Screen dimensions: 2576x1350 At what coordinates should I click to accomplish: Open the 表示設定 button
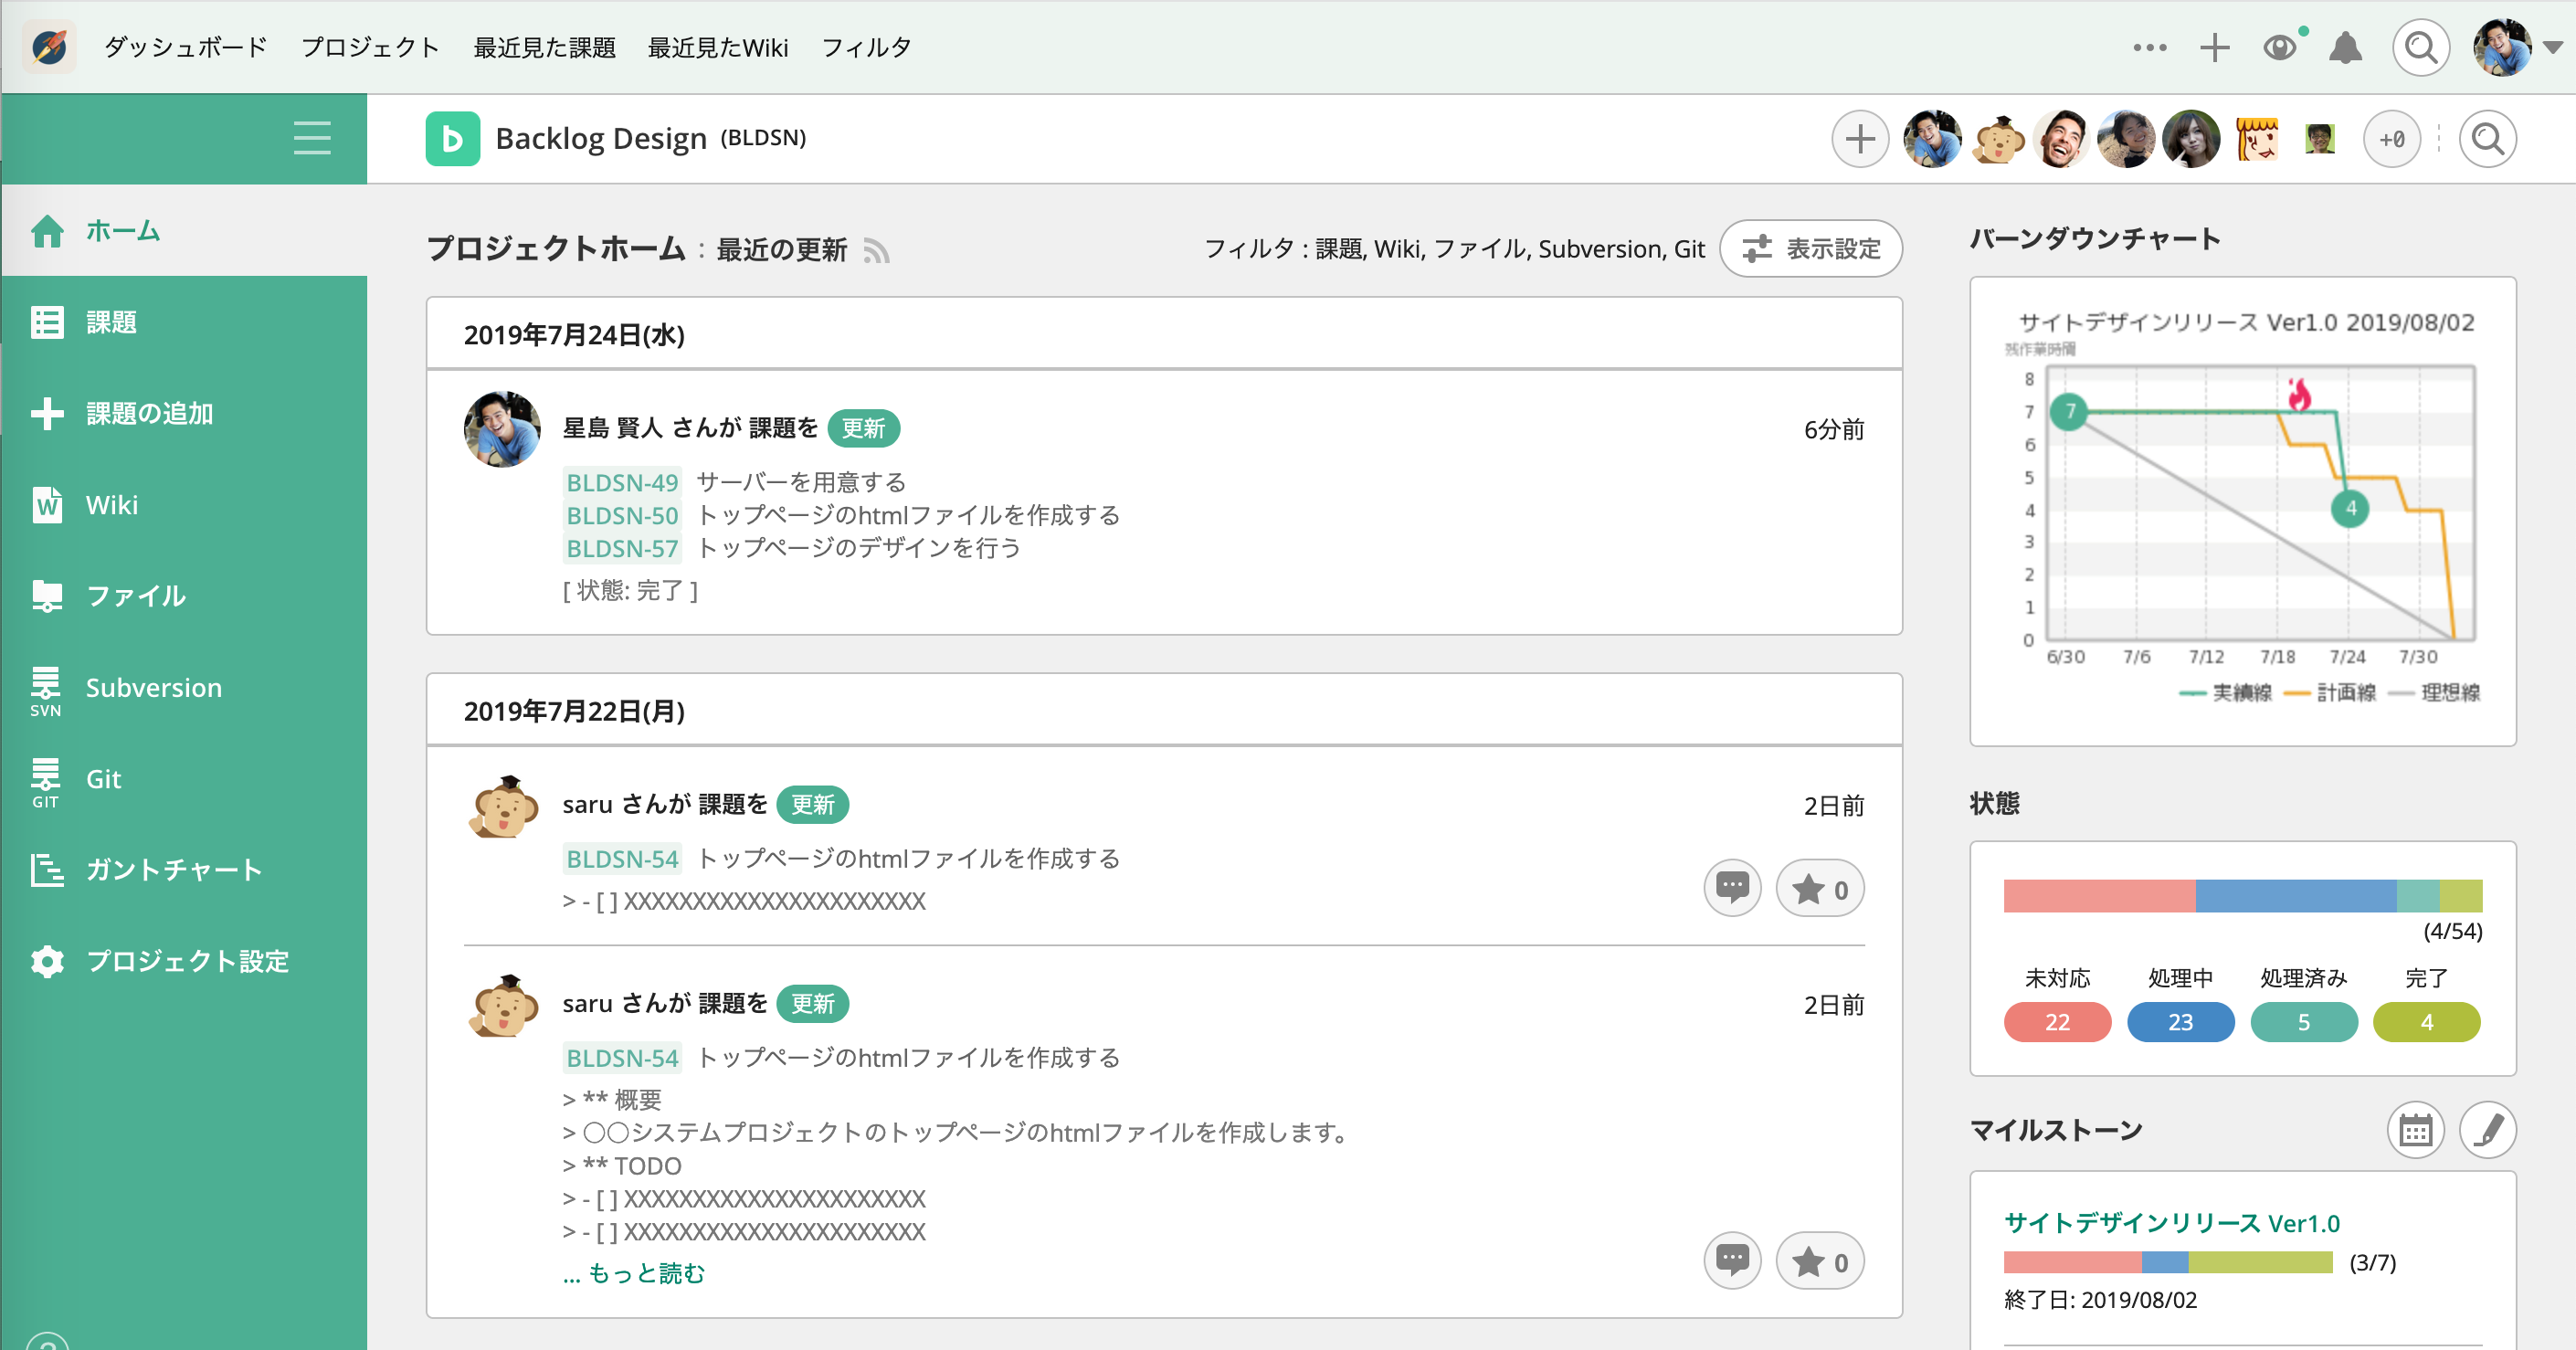pos(1810,248)
